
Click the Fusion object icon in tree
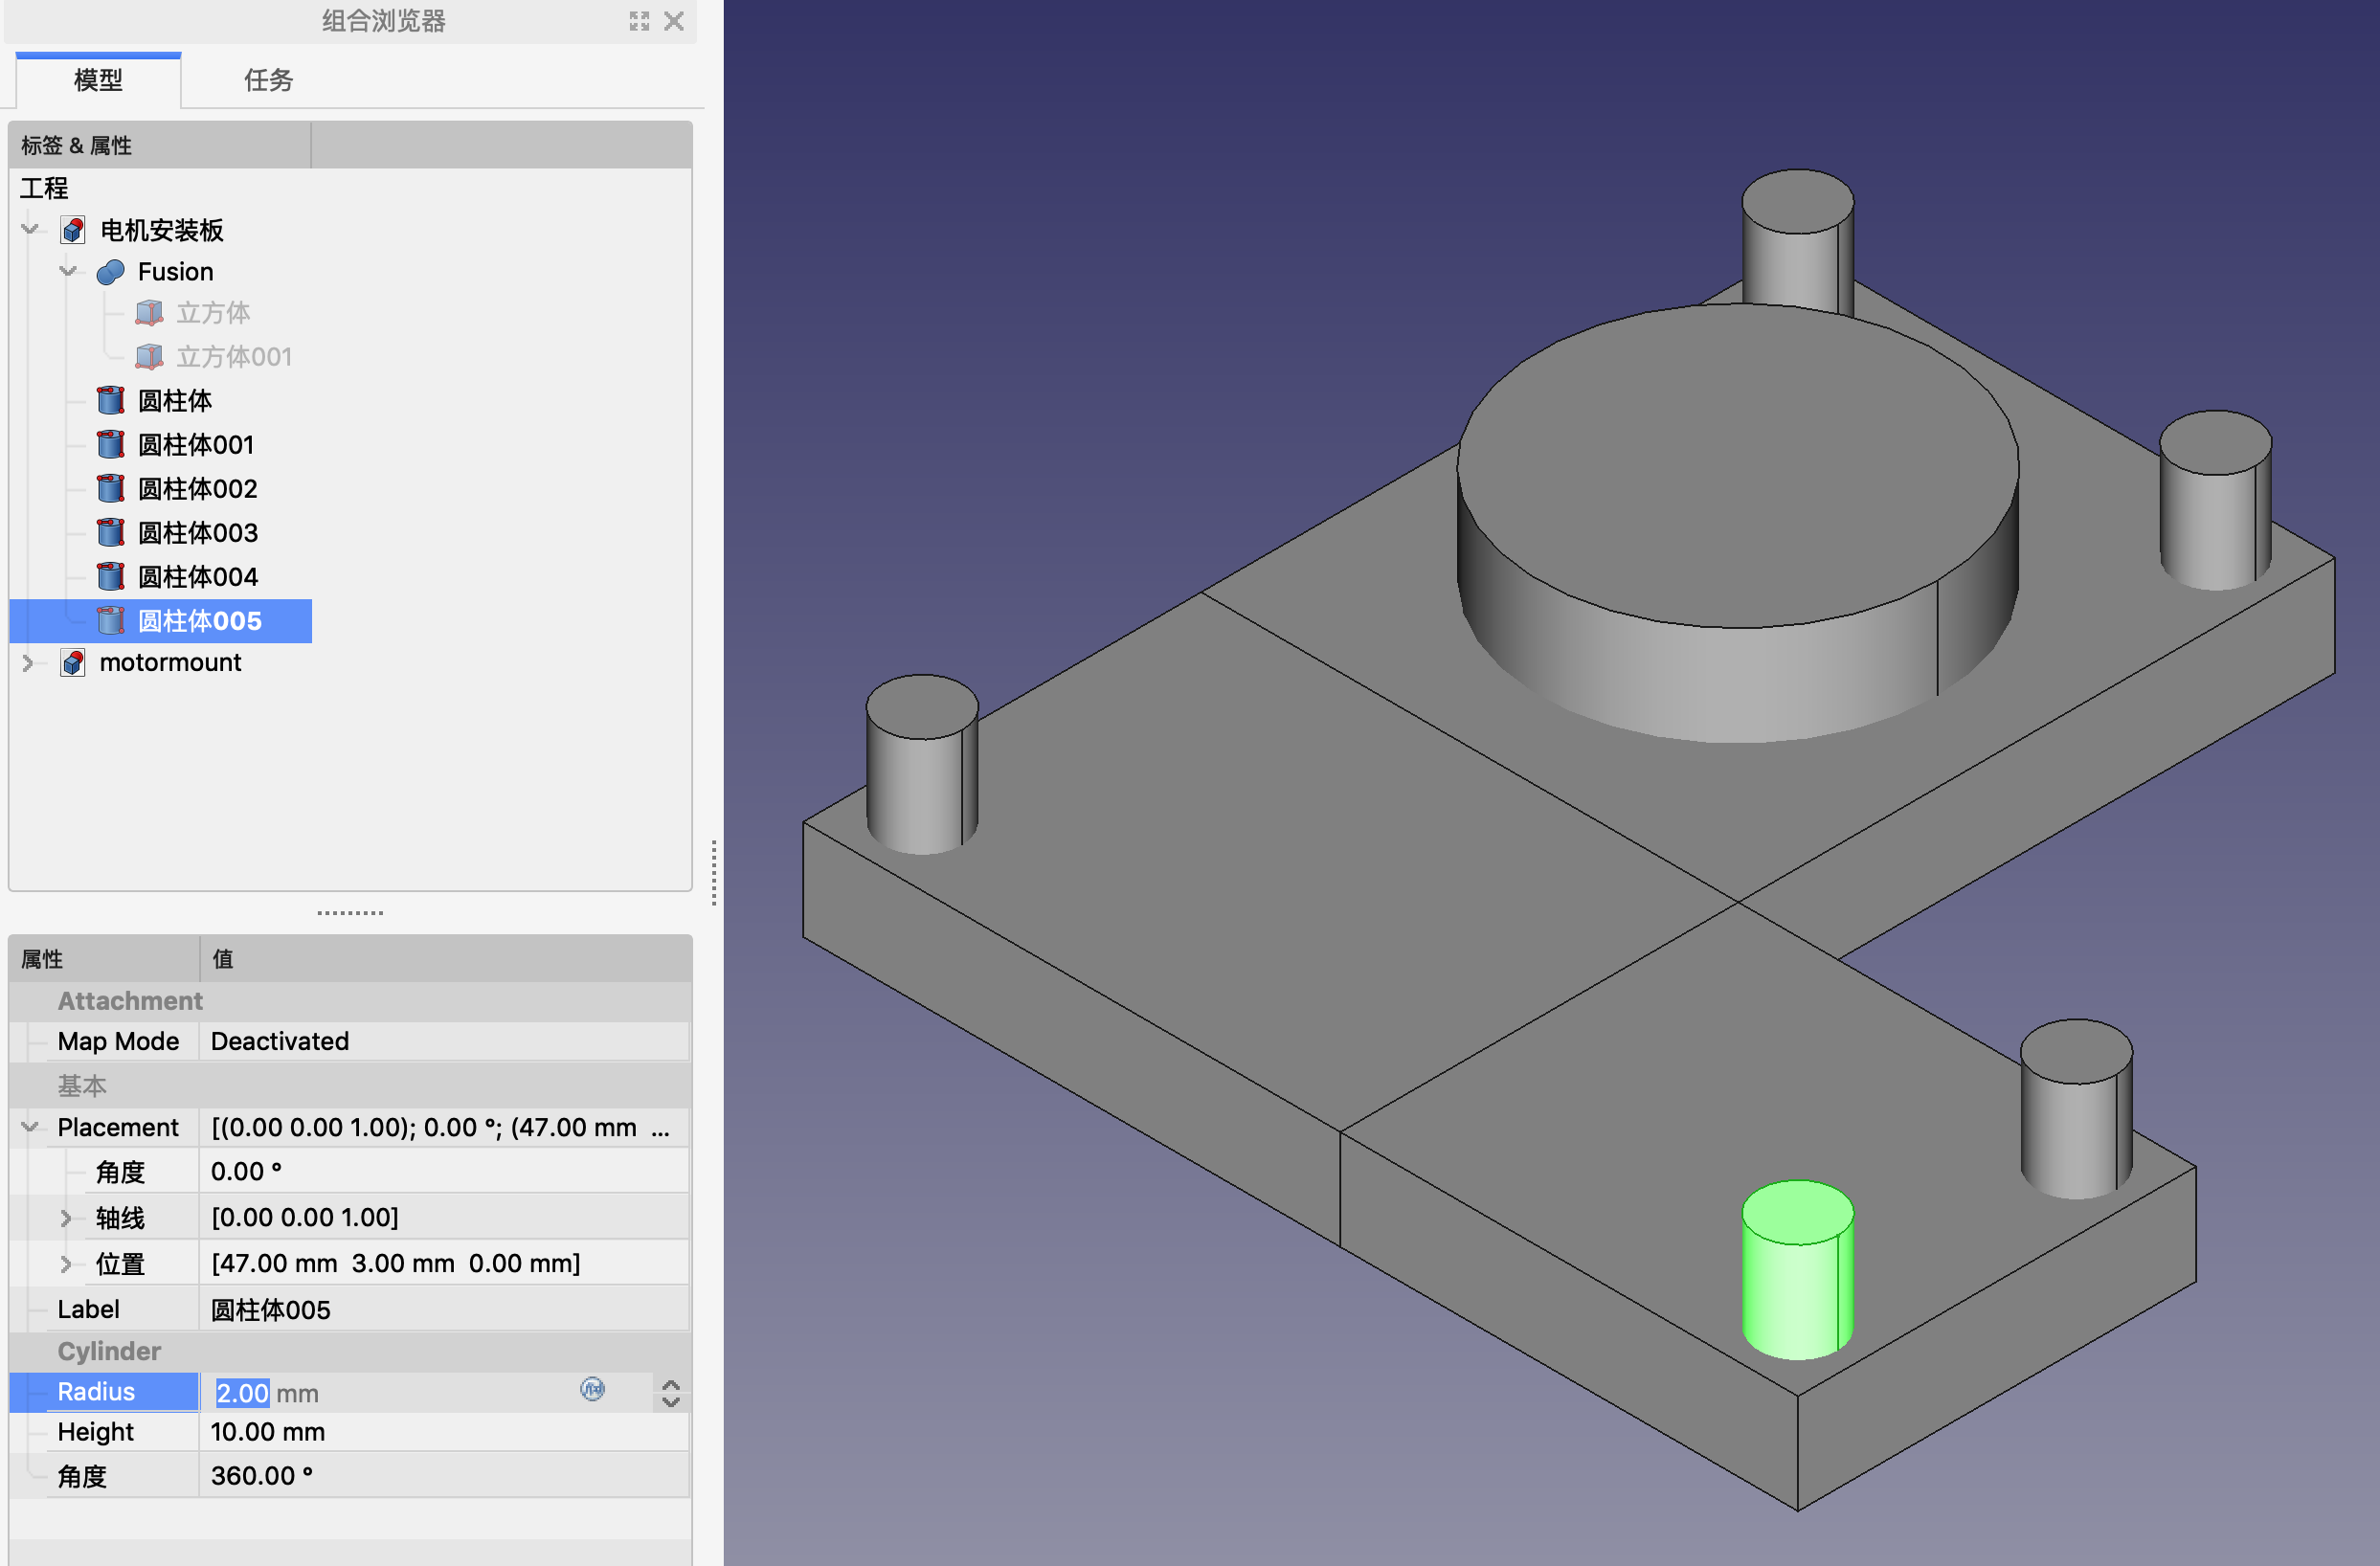[x=110, y=272]
